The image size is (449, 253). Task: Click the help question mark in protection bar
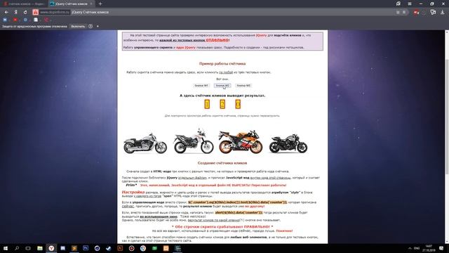pos(91,26)
